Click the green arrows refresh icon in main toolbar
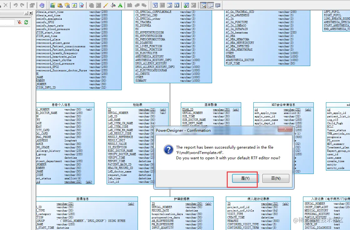Image resolution: width=350 pixels, height=230 pixels. click(x=74, y=5)
